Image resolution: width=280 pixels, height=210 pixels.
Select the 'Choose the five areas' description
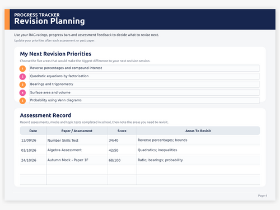point(85,61)
